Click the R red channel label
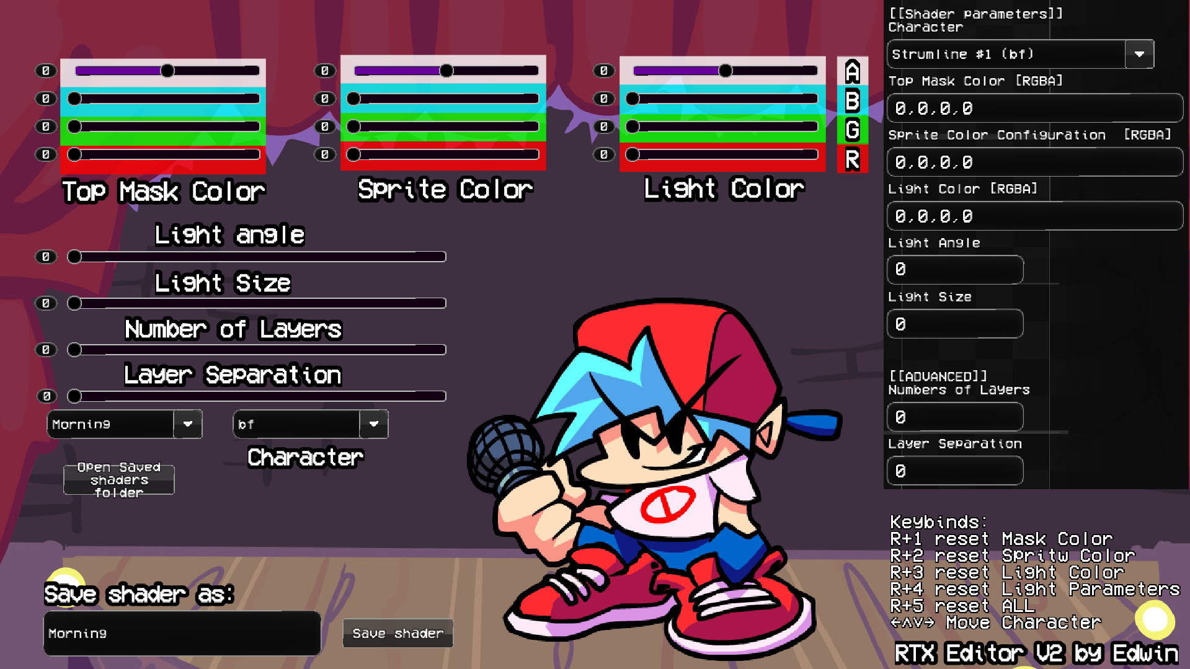The width and height of the screenshot is (1190, 669). click(x=853, y=159)
